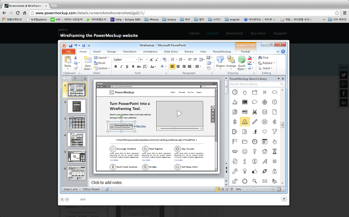The width and height of the screenshot is (349, 217).
Task: Click Reset button in Slides group
Action: click(x=100, y=63)
